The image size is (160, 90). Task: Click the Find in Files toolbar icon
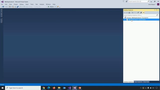[58, 7]
